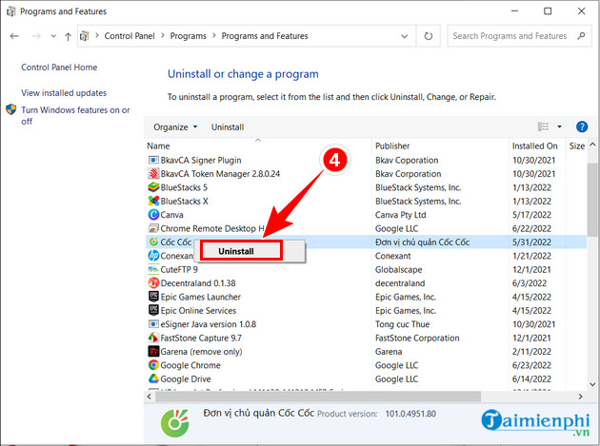
Task: Click the scroll right arrow
Action: (581, 397)
